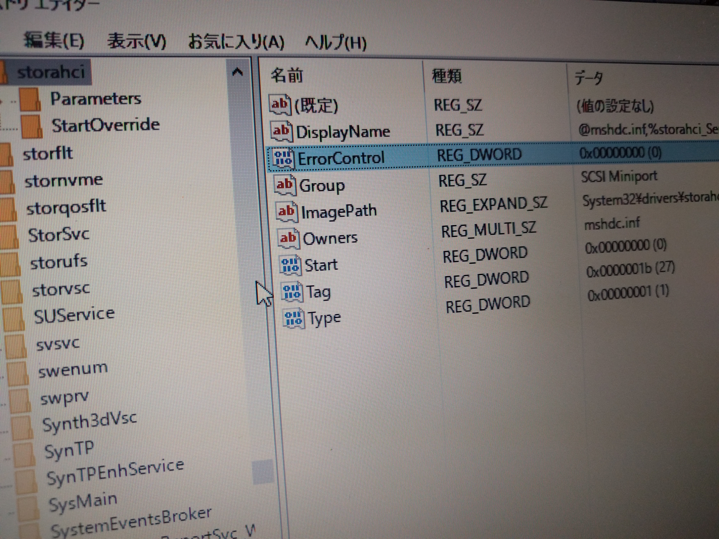Select the SysMain service key
719x539 pixels.
(83, 502)
